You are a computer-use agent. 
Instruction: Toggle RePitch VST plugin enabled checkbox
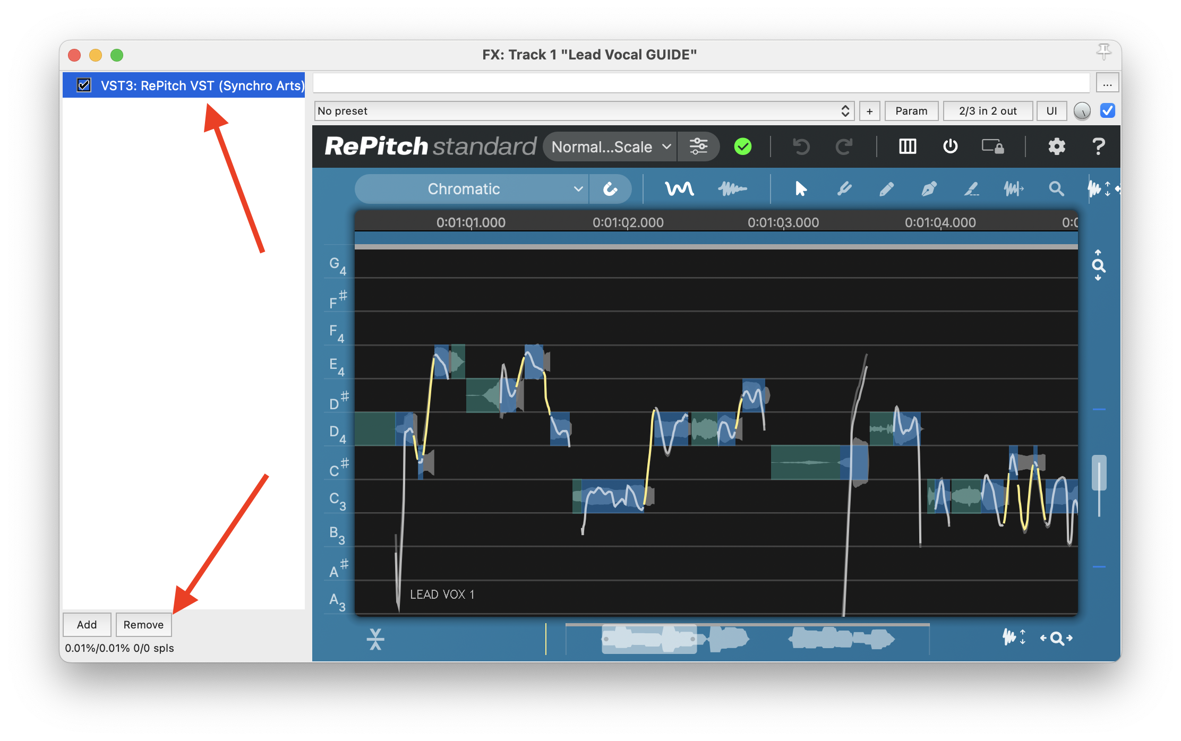tap(84, 85)
